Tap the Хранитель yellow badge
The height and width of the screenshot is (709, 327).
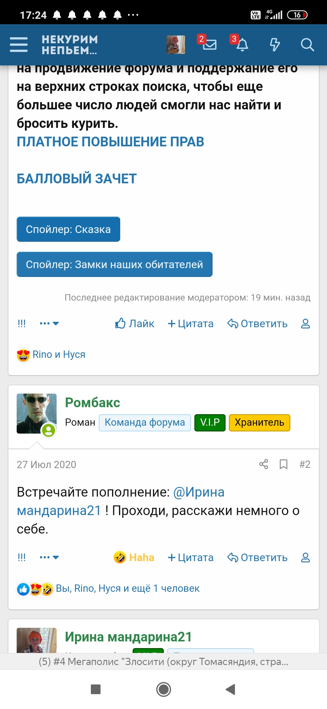[259, 423]
